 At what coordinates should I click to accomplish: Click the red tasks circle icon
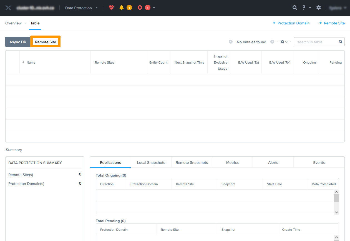pos(140,8)
